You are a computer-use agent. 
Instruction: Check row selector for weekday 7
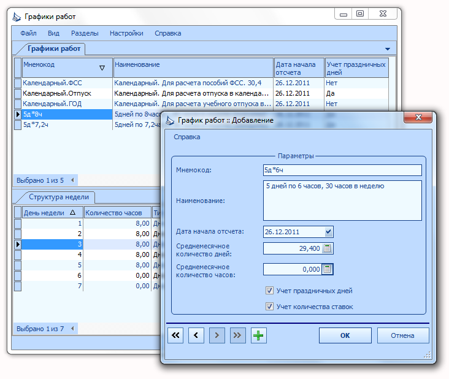pyautogui.click(x=18, y=286)
